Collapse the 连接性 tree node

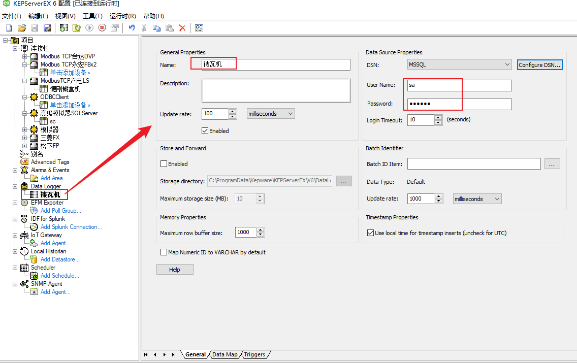click(x=15, y=49)
